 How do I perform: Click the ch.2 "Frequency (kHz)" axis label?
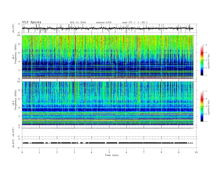point(16,100)
